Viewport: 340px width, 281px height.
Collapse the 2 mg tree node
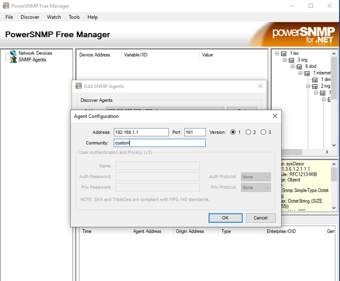coord(308,86)
